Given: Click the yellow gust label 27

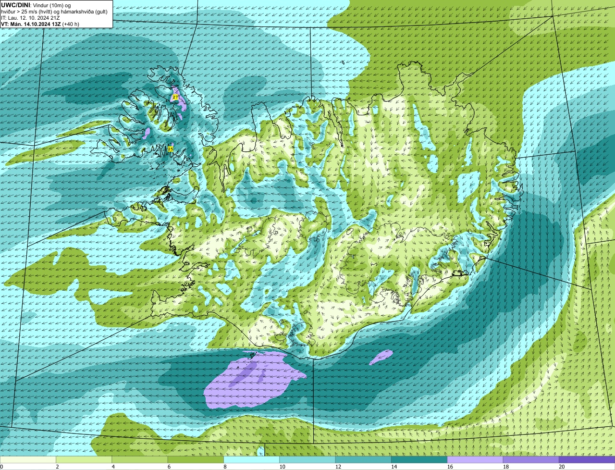Looking at the screenshot, I should (x=175, y=97).
